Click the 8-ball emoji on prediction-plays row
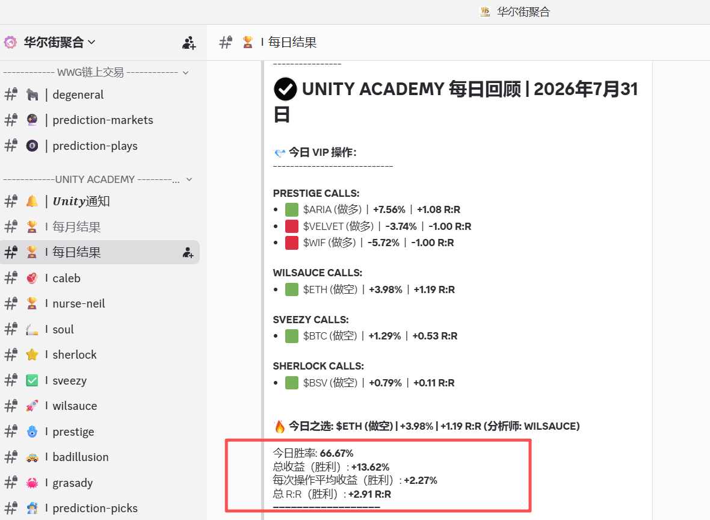Image resolution: width=710 pixels, height=520 pixels. point(32,146)
